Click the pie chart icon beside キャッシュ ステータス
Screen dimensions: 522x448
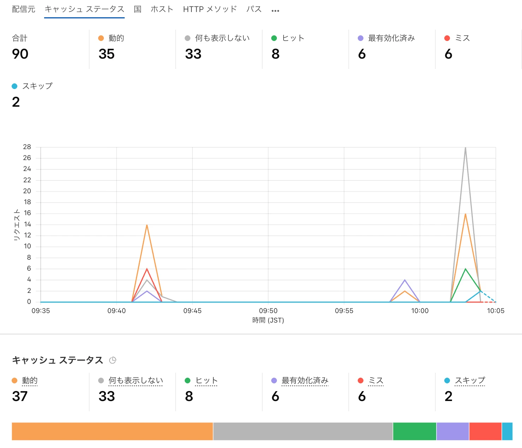coord(113,360)
